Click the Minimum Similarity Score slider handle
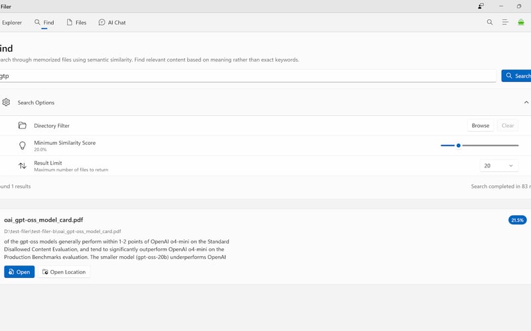This screenshot has width=531, height=331. point(459,146)
